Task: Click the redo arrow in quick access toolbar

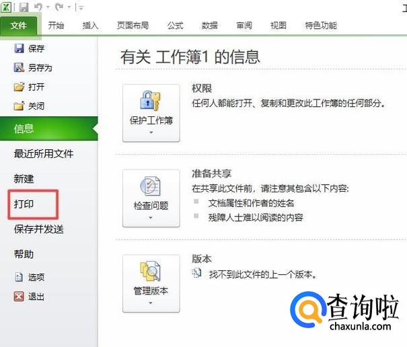Action: (59, 7)
